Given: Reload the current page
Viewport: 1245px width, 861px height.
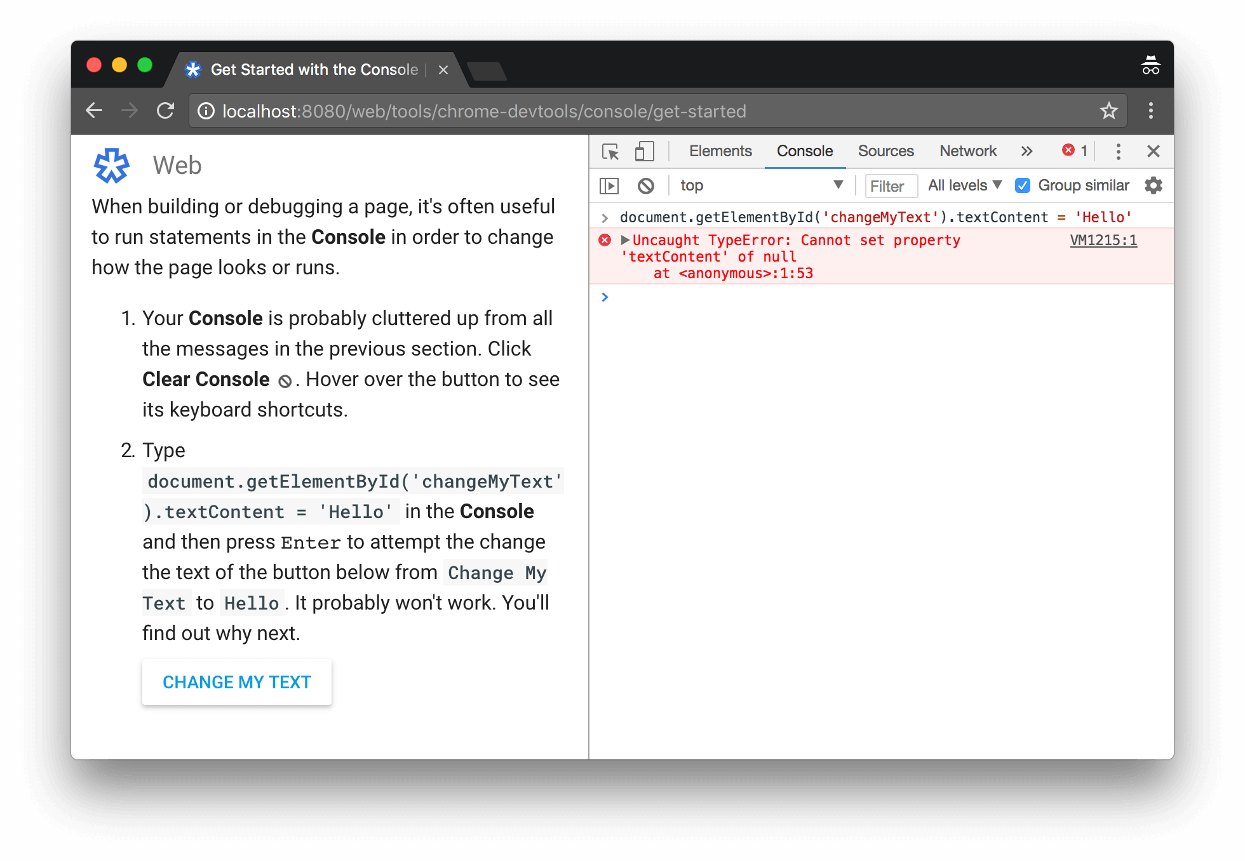Looking at the screenshot, I should click(165, 110).
